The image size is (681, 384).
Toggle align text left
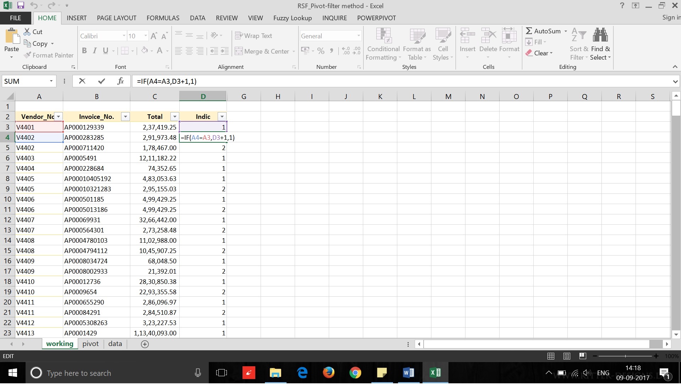(x=179, y=51)
